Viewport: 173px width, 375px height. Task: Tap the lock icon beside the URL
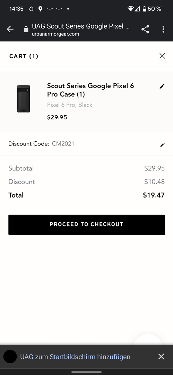tap(26, 29)
